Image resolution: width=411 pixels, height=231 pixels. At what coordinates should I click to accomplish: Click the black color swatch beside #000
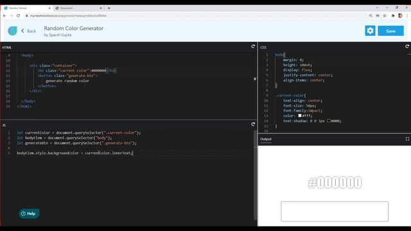[x=329, y=121]
